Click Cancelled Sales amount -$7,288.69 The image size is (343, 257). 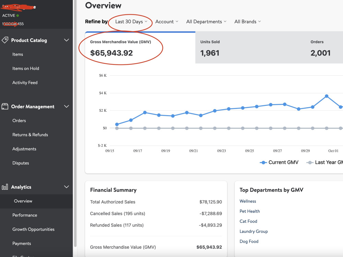(211, 213)
